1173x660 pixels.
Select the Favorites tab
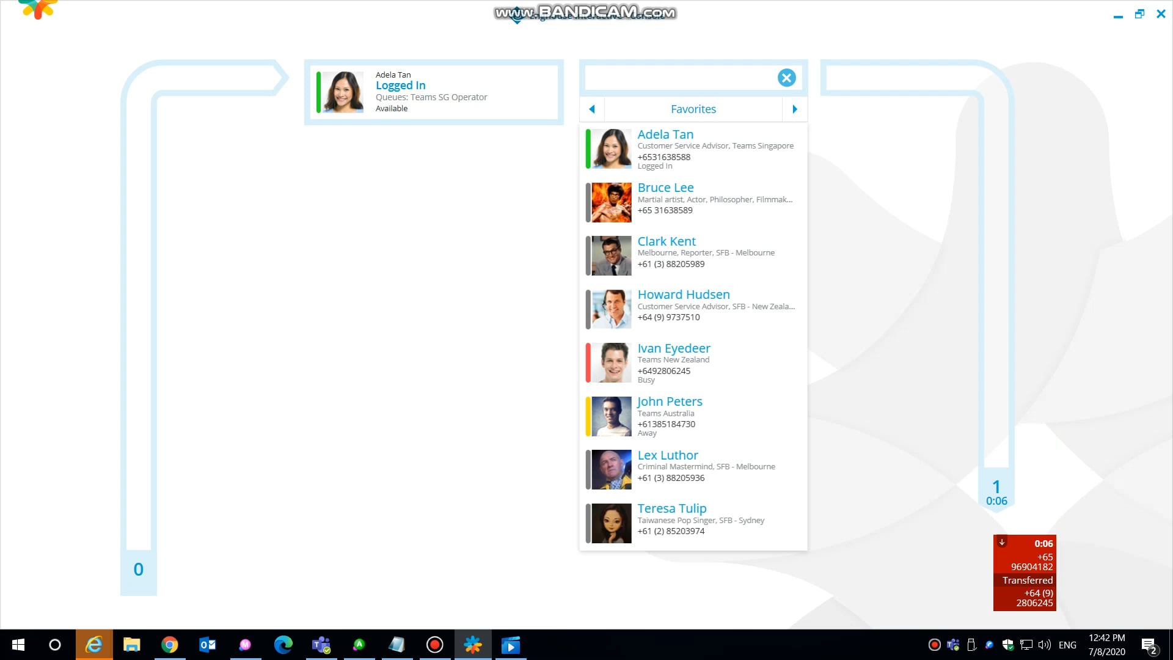(x=693, y=109)
